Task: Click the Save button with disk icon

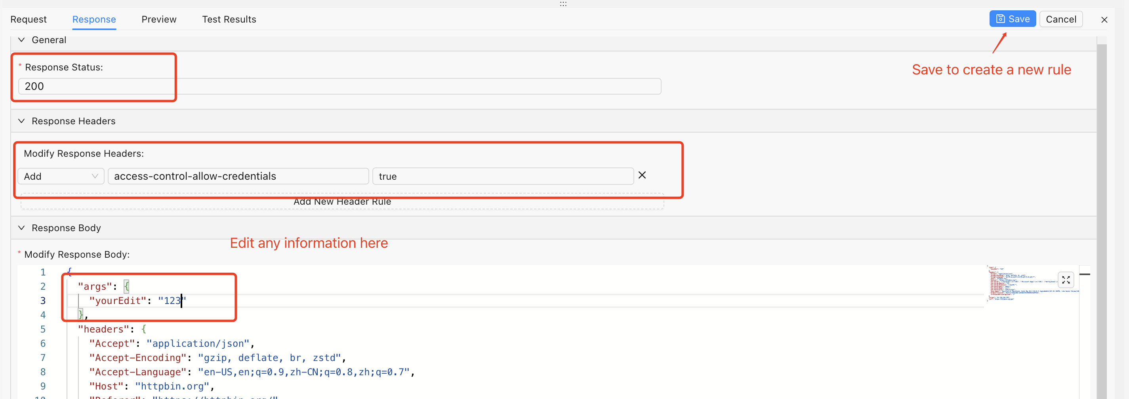Action: click(x=1012, y=19)
